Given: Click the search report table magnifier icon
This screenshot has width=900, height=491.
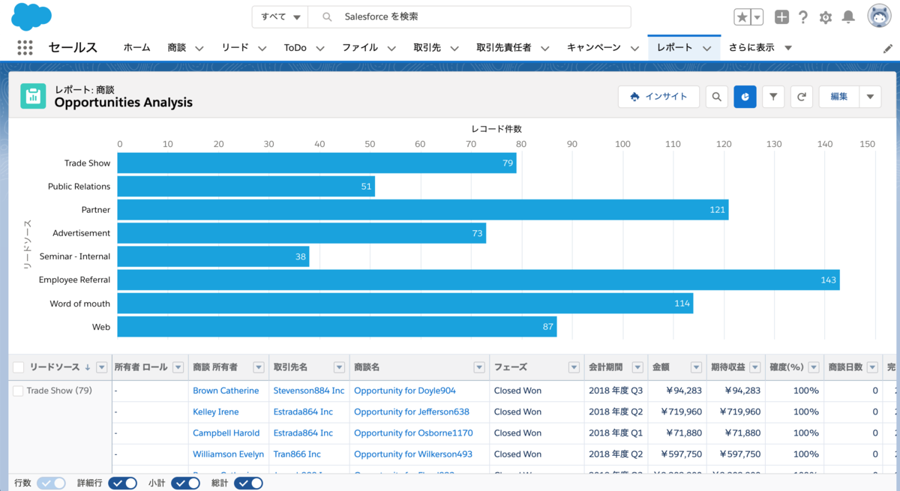Looking at the screenshot, I should click(717, 97).
